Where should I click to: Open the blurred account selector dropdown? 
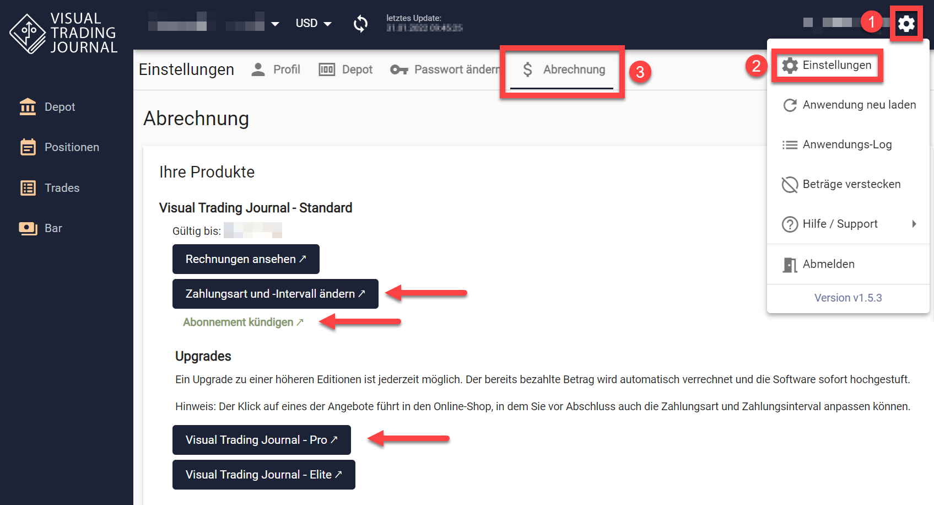tap(214, 23)
